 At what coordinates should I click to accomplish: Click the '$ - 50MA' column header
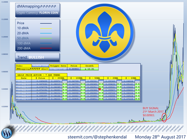click(x=94, y=78)
